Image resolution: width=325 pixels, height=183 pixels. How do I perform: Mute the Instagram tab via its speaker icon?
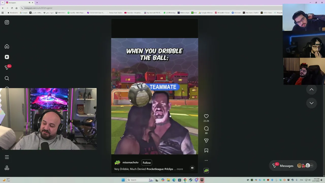coord(29,3)
